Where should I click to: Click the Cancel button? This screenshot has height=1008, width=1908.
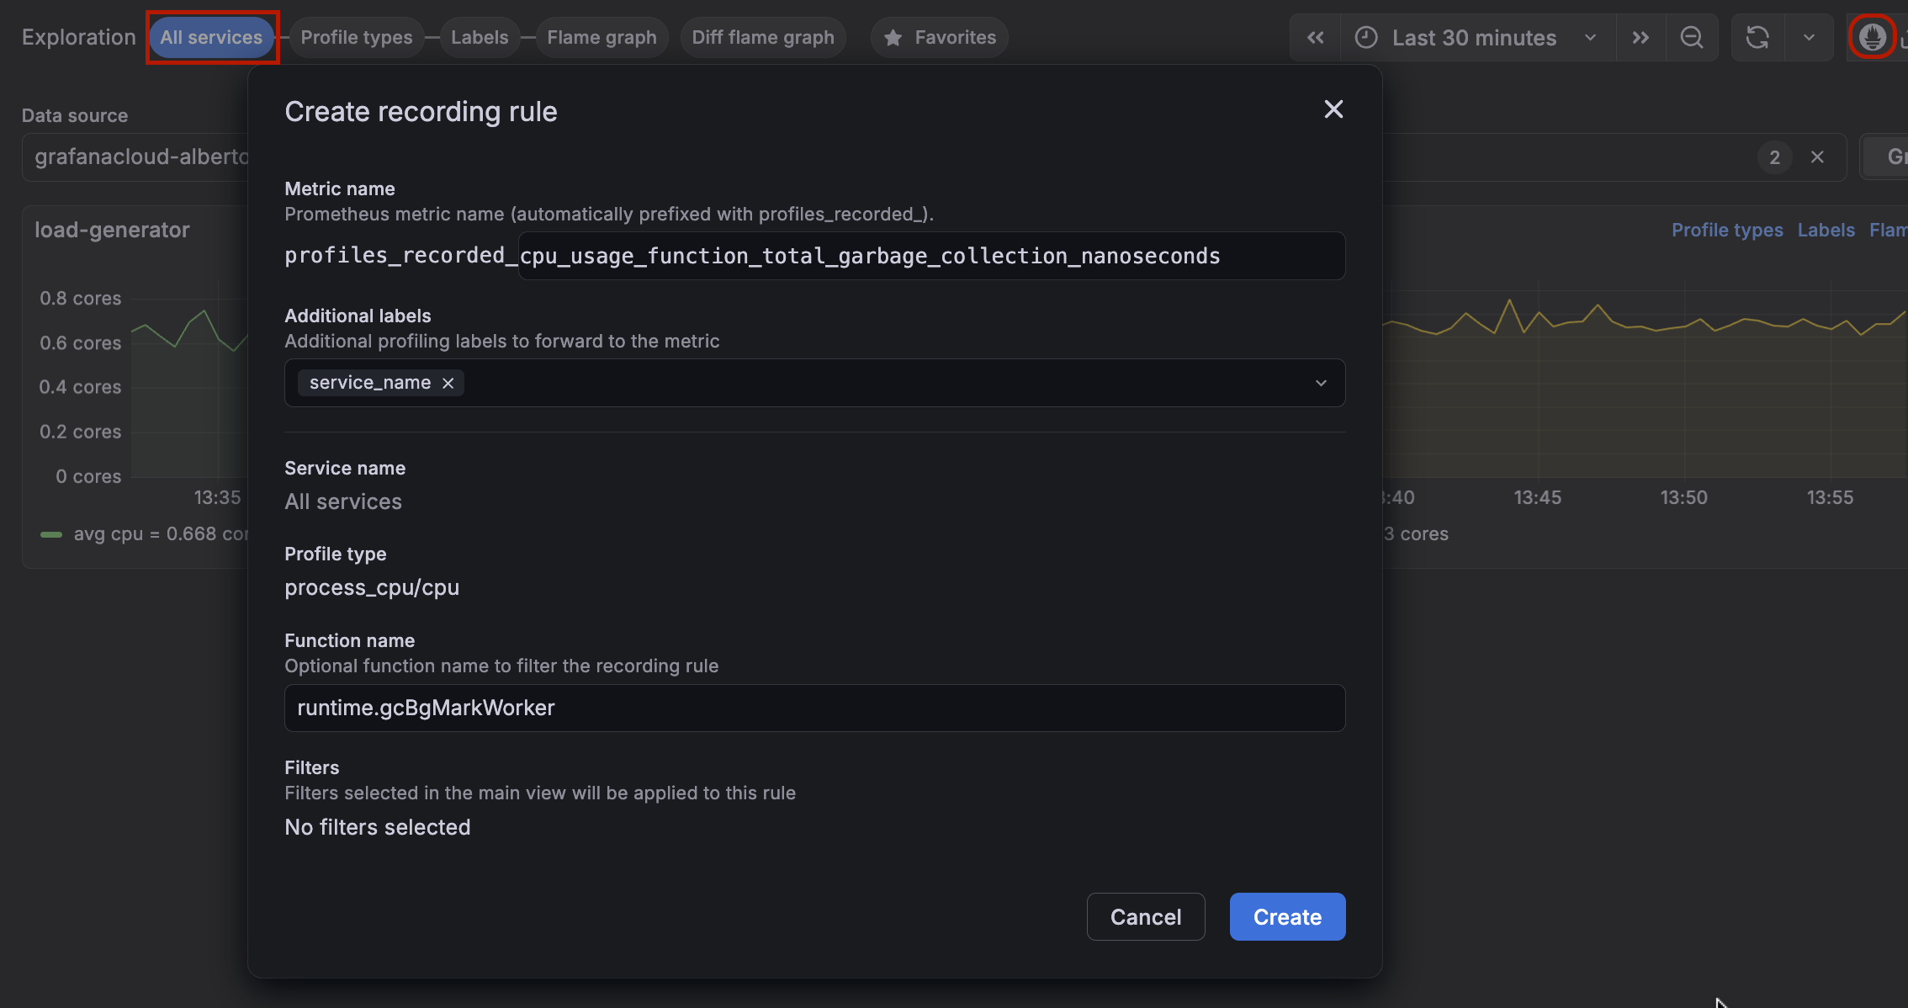point(1145,917)
